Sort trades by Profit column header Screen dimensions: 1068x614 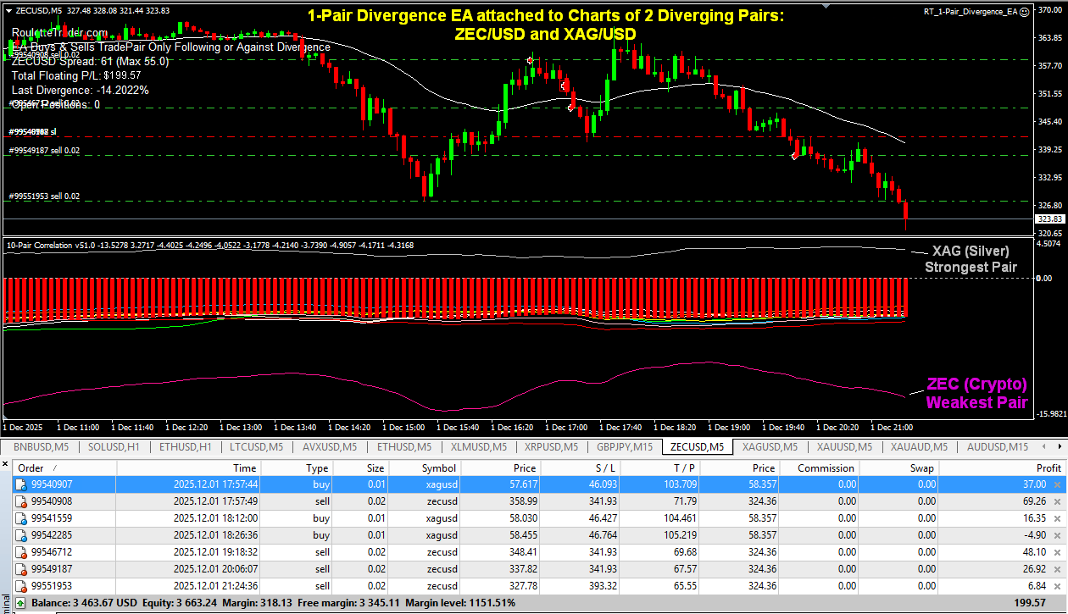[x=1048, y=467]
